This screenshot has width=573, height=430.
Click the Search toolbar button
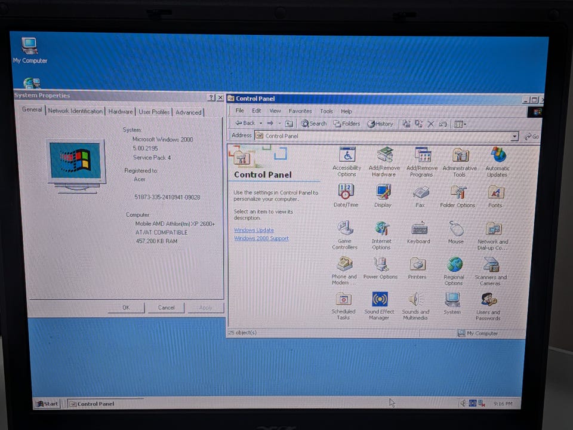click(313, 124)
